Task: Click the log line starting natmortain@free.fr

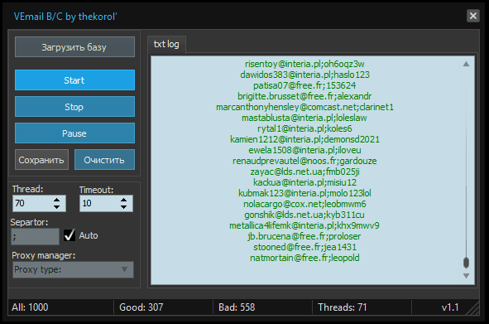Action: point(304,258)
